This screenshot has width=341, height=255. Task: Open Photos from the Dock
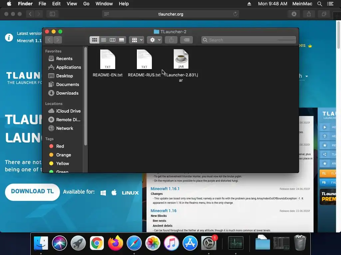[x=153, y=243]
